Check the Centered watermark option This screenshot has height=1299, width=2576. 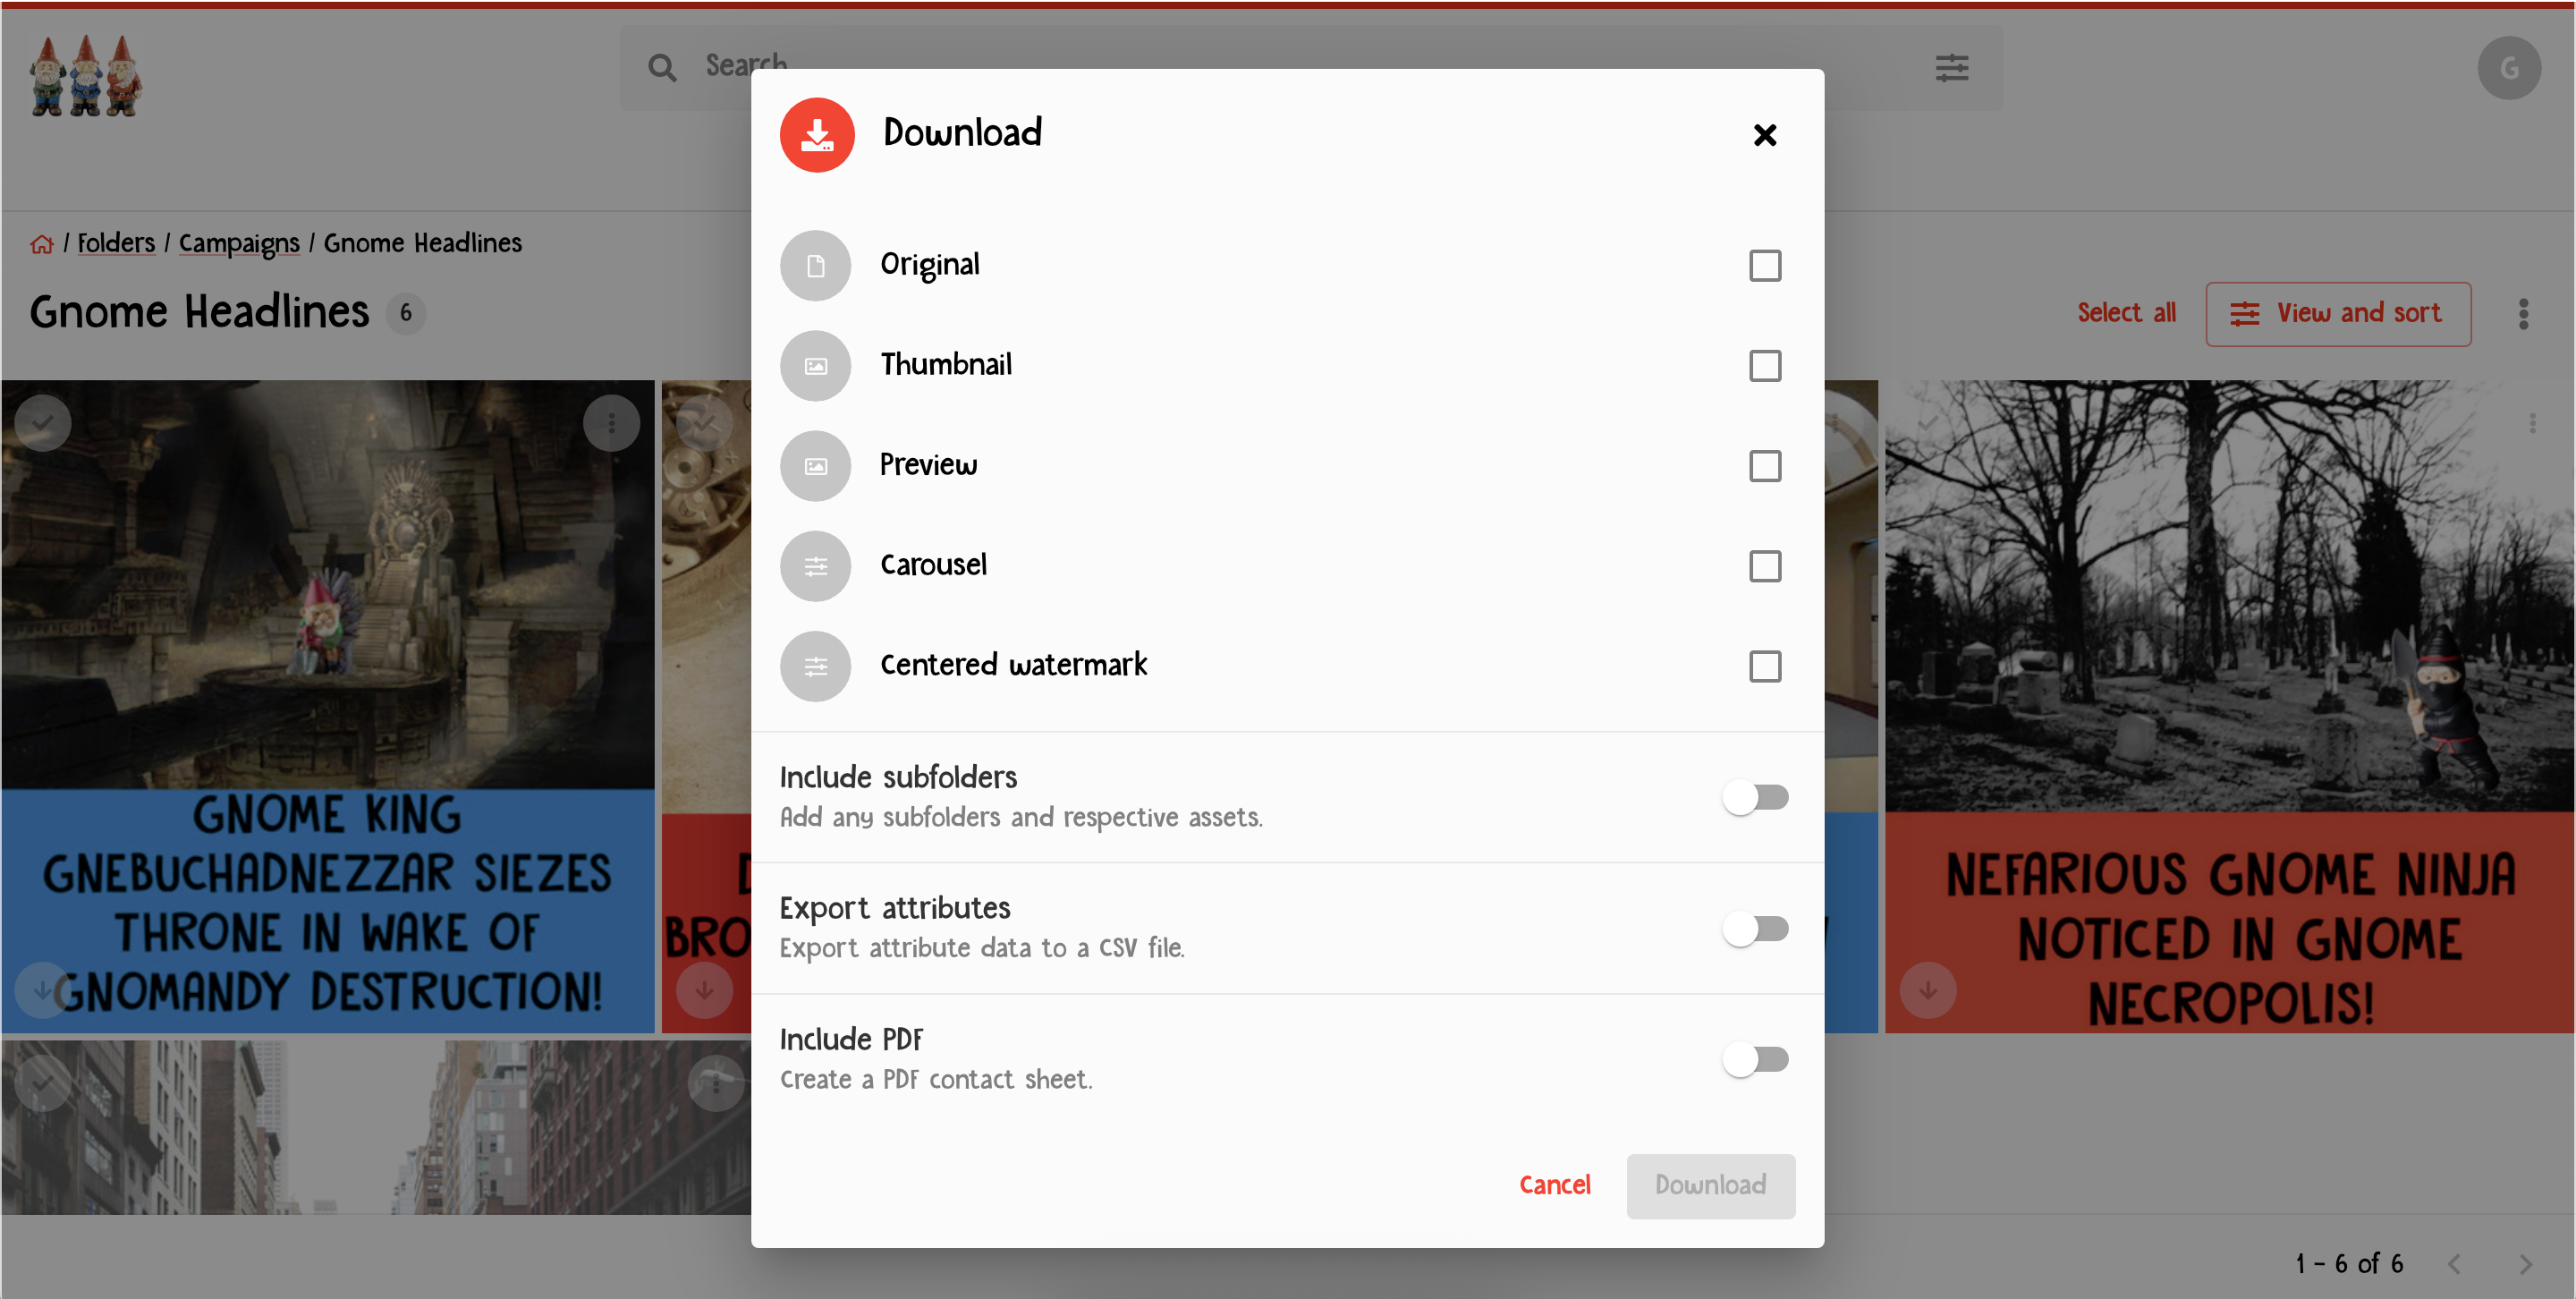click(1764, 666)
